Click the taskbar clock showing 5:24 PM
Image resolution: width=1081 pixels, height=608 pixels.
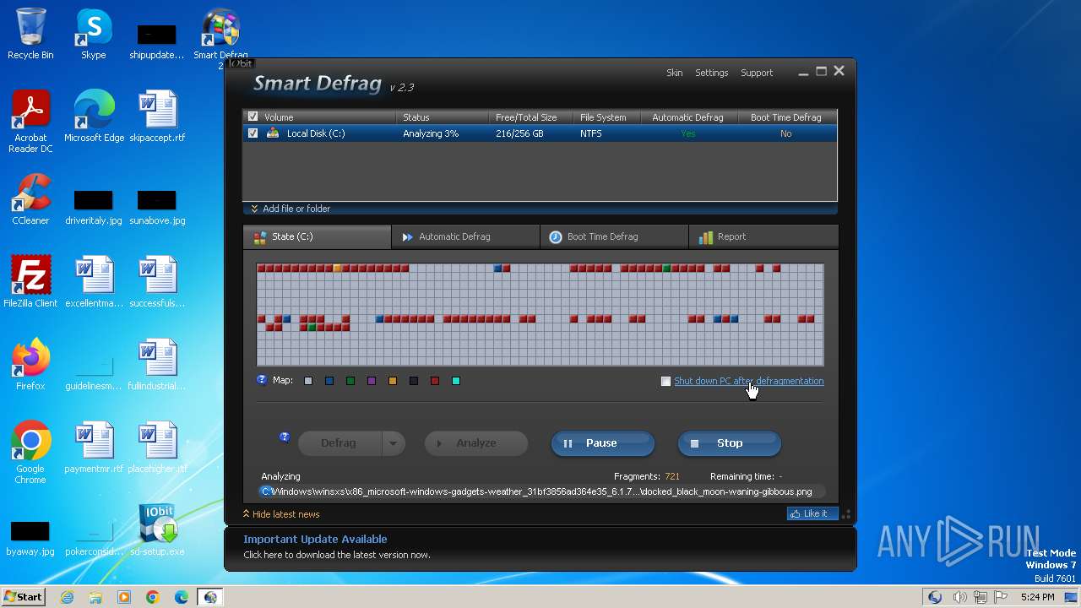(x=1037, y=597)
